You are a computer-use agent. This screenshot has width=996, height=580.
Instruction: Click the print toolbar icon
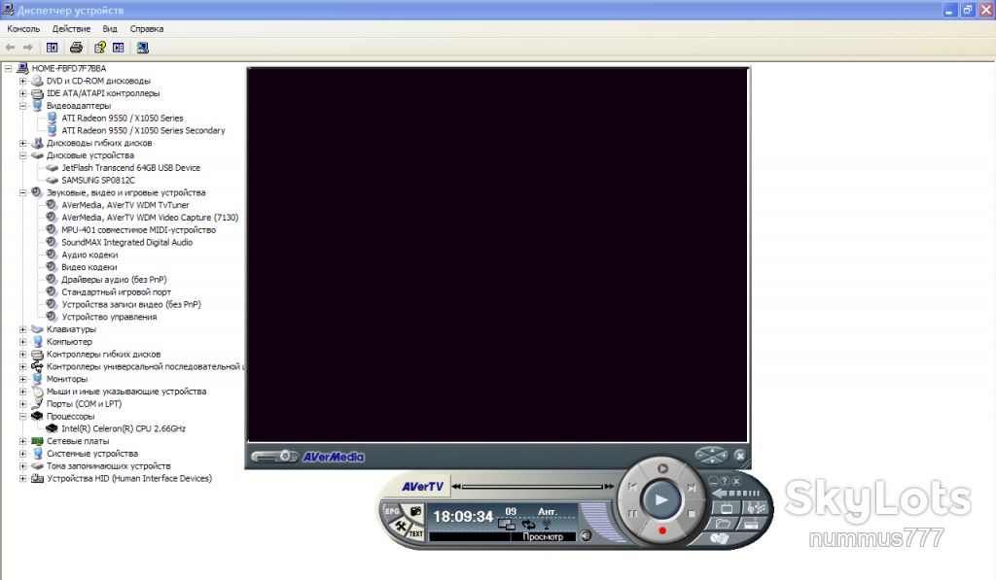coord(76,48)
